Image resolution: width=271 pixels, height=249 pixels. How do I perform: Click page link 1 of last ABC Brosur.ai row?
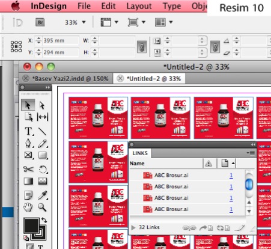pos(231,209)
